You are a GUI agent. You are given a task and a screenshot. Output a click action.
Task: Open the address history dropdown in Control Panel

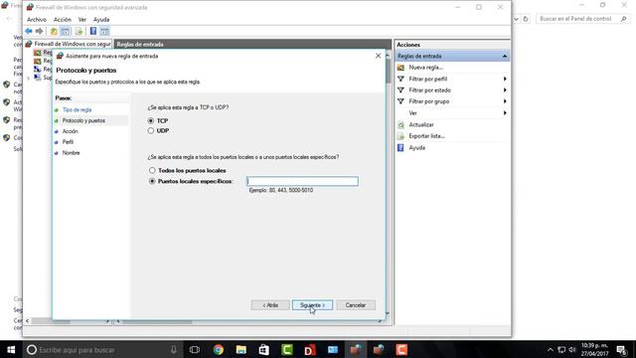pyautogui.click(x=516, y=19)
